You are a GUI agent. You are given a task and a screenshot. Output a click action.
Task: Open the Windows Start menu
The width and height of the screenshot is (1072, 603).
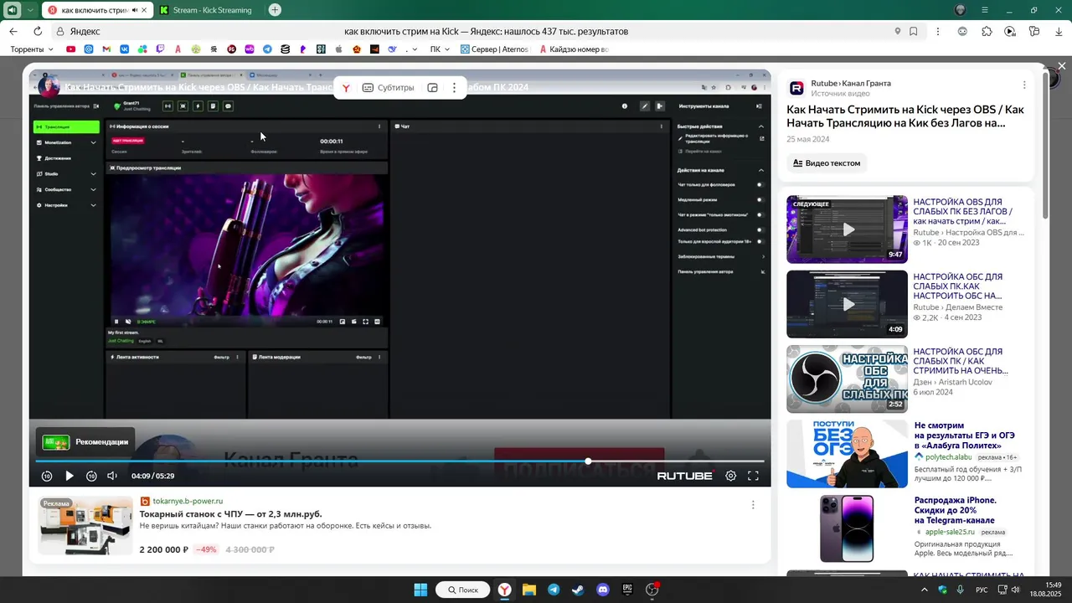[x=420, y=590]
